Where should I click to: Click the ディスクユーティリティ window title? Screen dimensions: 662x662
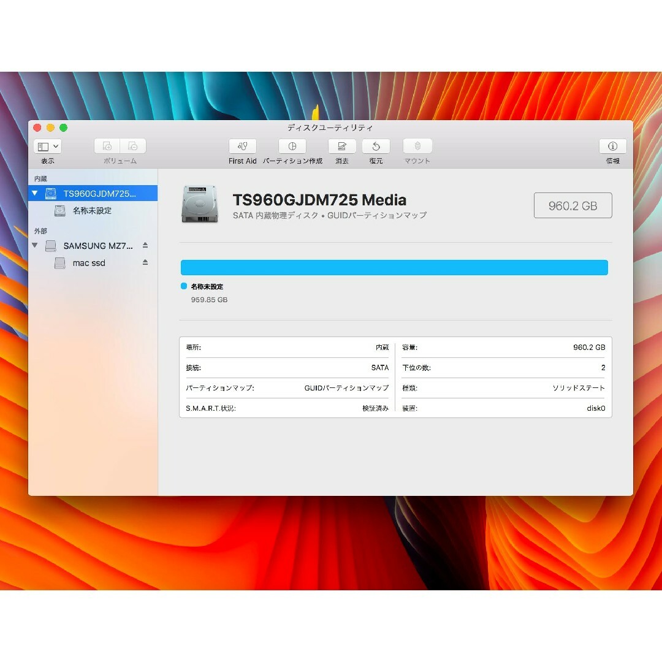(330, 127)
